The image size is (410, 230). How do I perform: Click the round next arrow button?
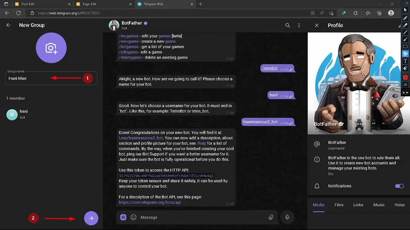click(x=91, y=218)
